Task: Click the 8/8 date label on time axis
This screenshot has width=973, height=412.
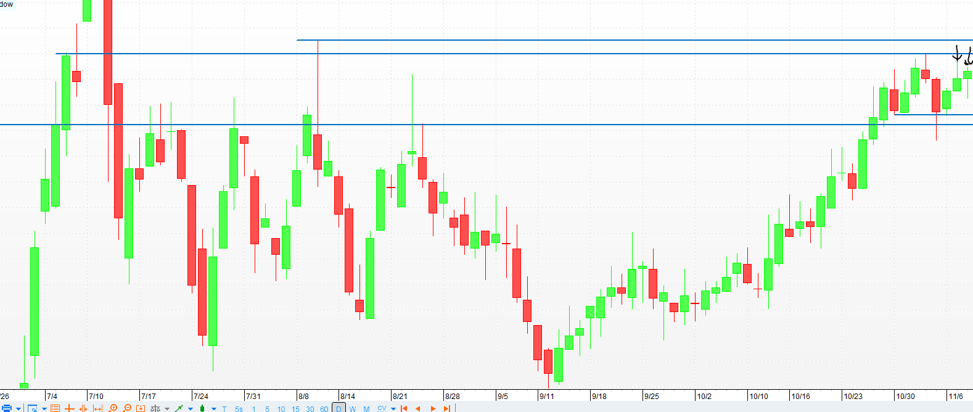Action: [x=303, y=396]
